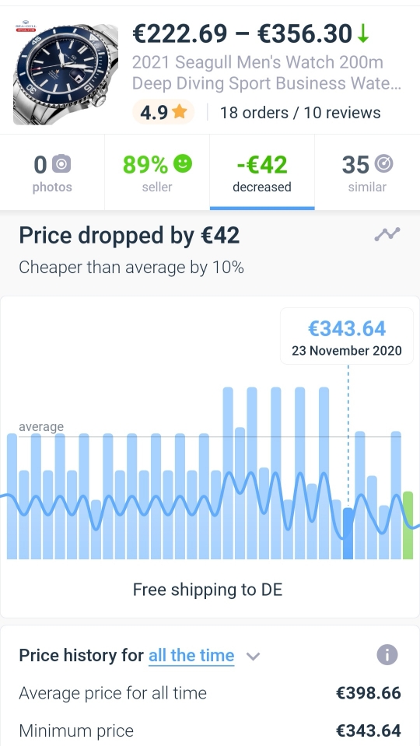The image size is (420, 746).
Task: Open the photos tab
Action: tap(52, 172)
